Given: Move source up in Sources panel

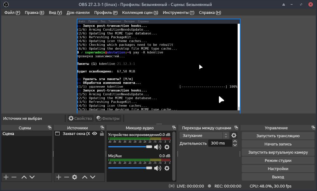Looking at the screenshot, I should click(85, 177).
